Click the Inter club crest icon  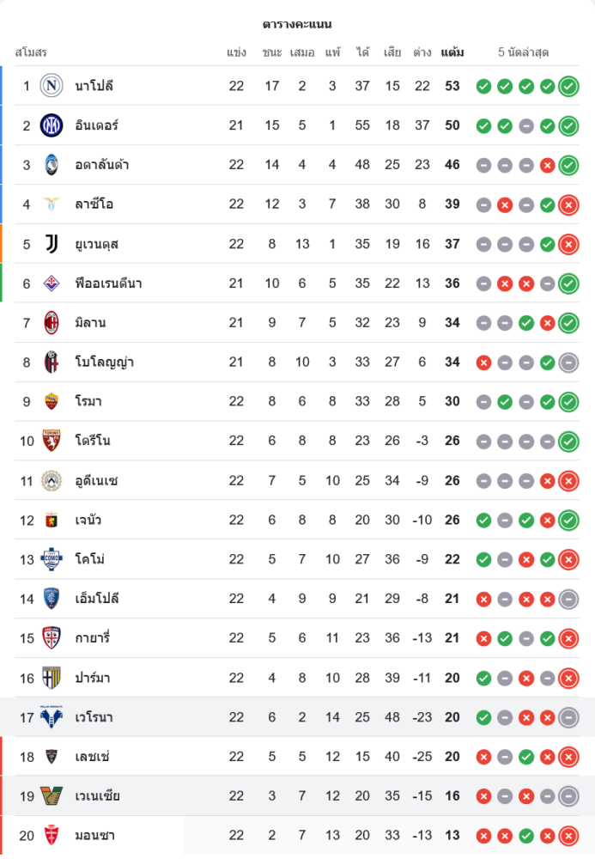click(52, 125)
